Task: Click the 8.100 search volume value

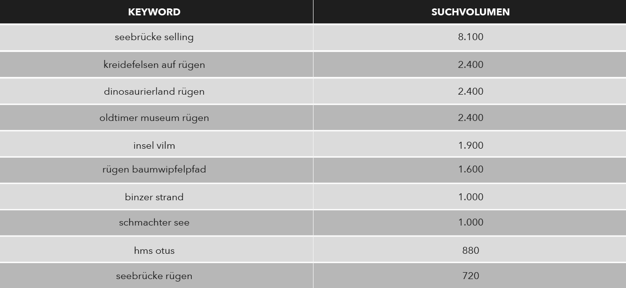Action: [470, 37]
